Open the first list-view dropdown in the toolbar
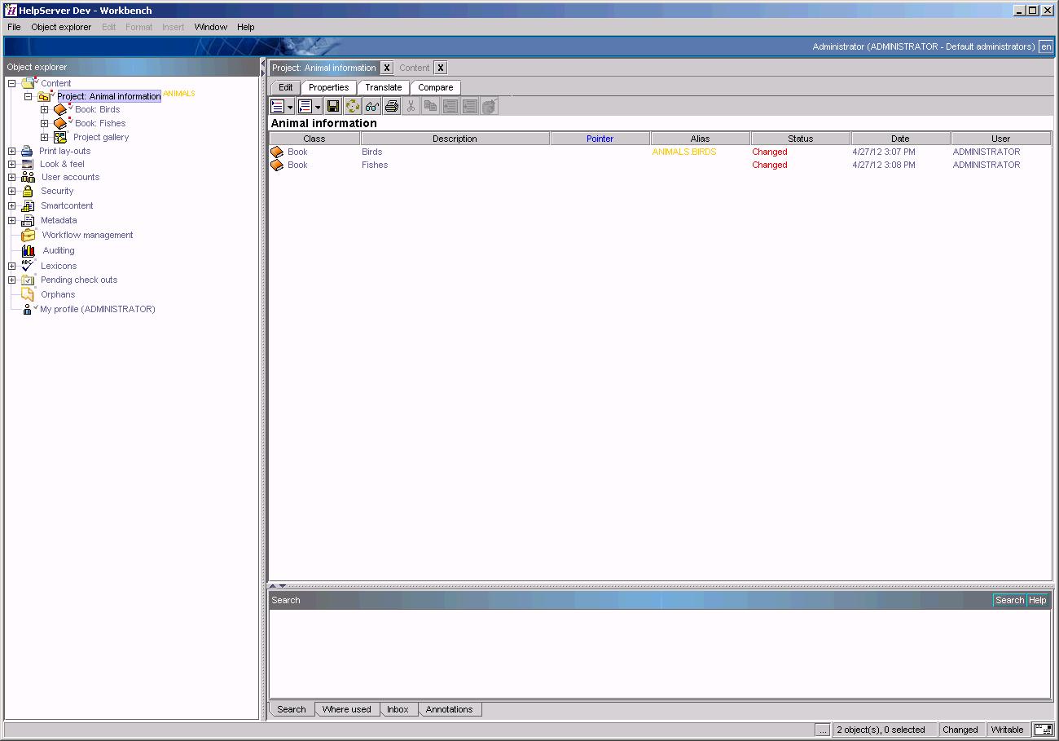This screenshot has width=1059, height=741. [280, 106]
